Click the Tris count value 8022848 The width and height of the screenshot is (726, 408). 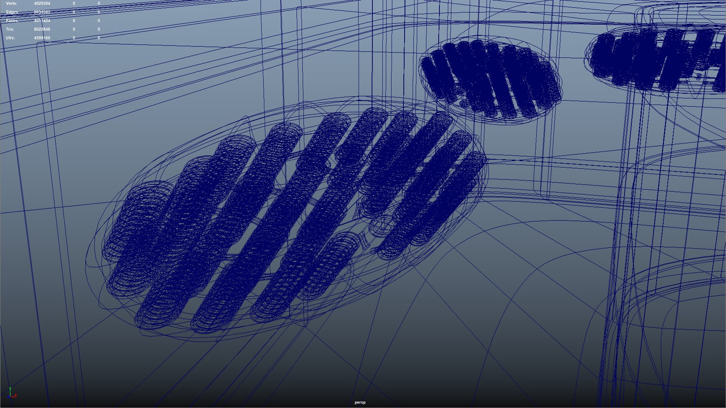pyautogui.click(x=42, y=29)
